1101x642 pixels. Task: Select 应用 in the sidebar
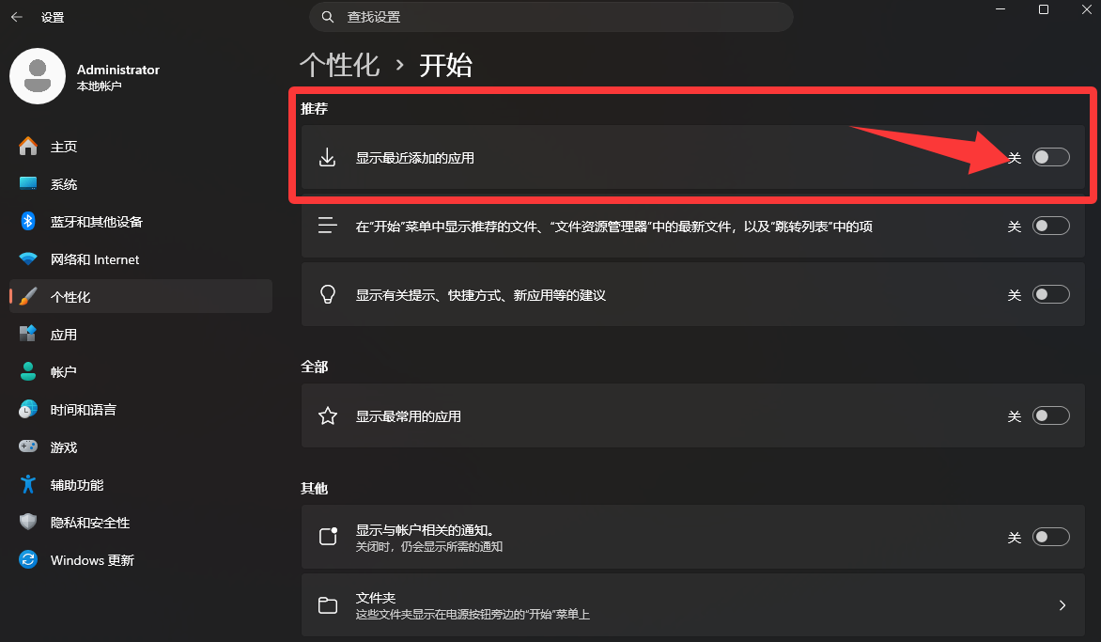click(64, 335)
